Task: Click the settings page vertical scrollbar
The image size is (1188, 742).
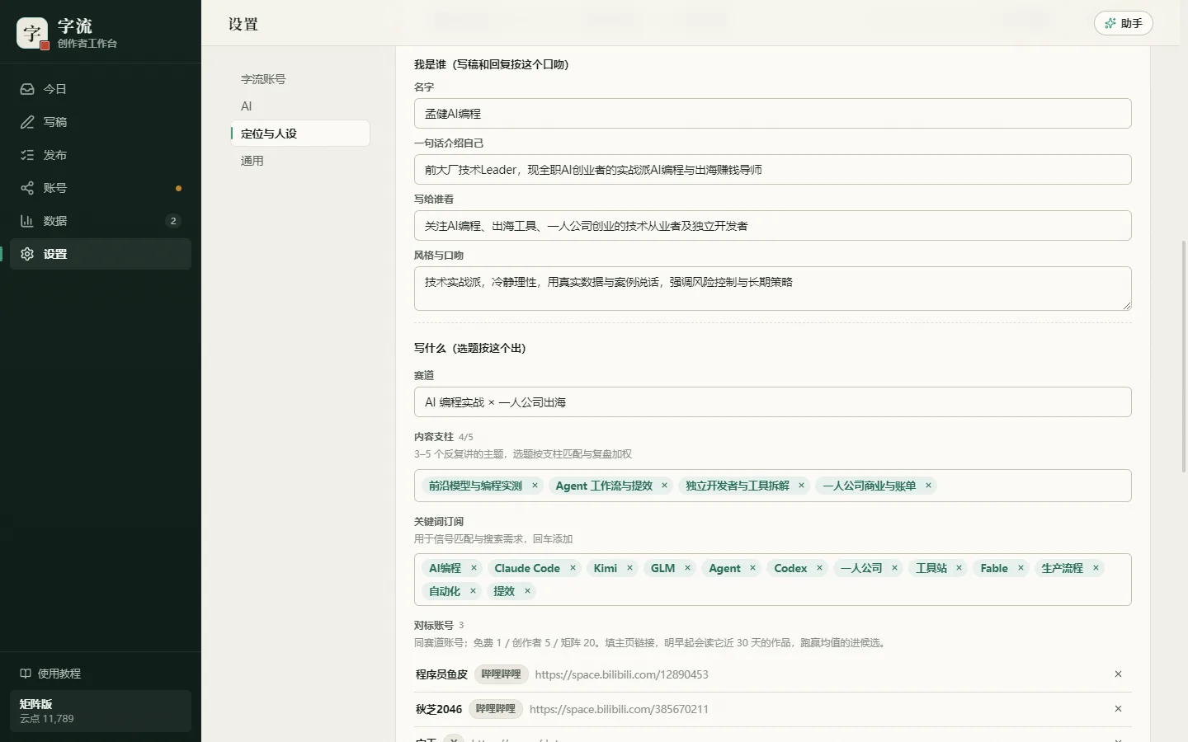Action: (x=1183, y=356)
